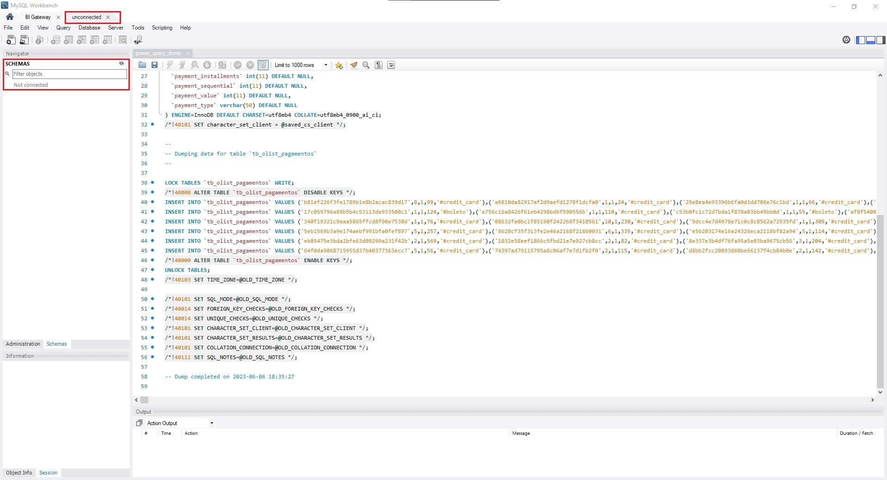Save the script to a file
Viewport: 887px width, 480px height.
155,65
